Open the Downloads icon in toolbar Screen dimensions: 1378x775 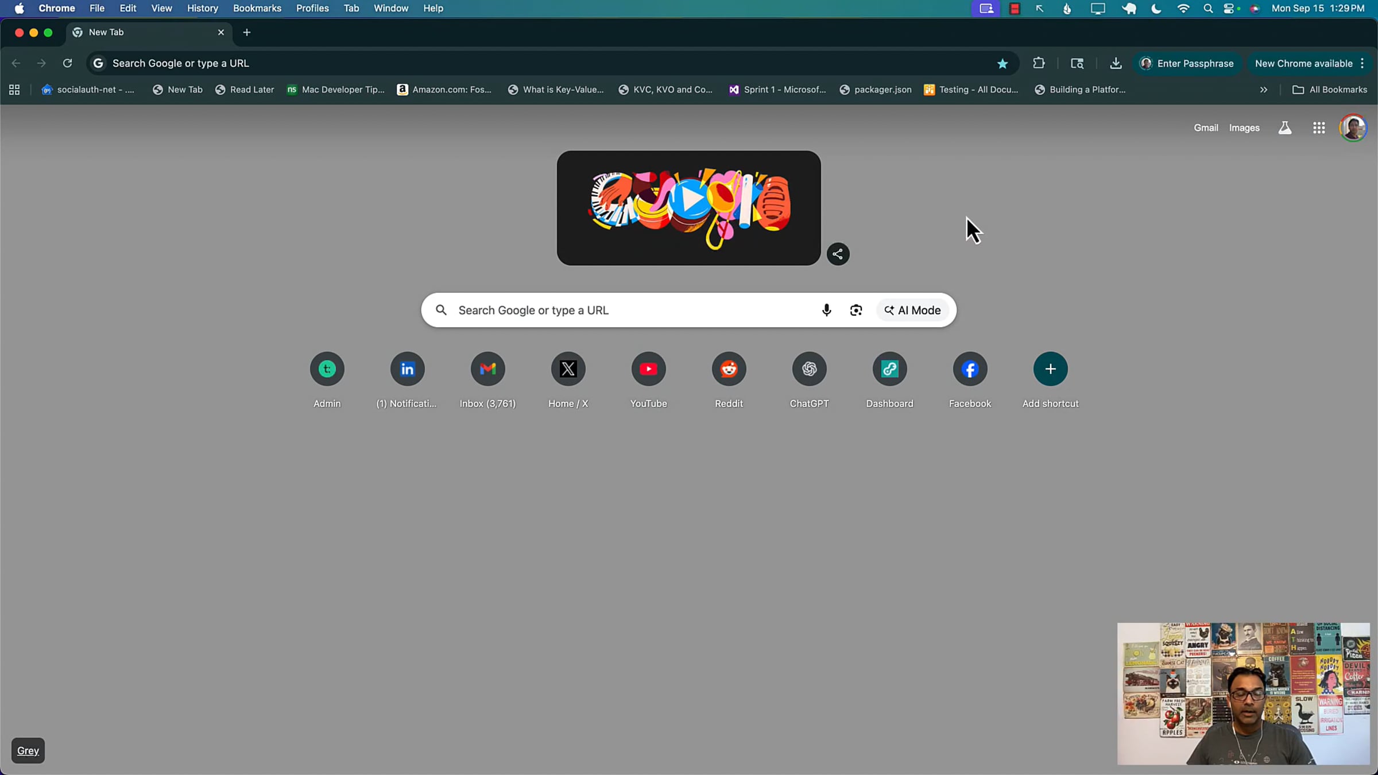click(1116, 63)
